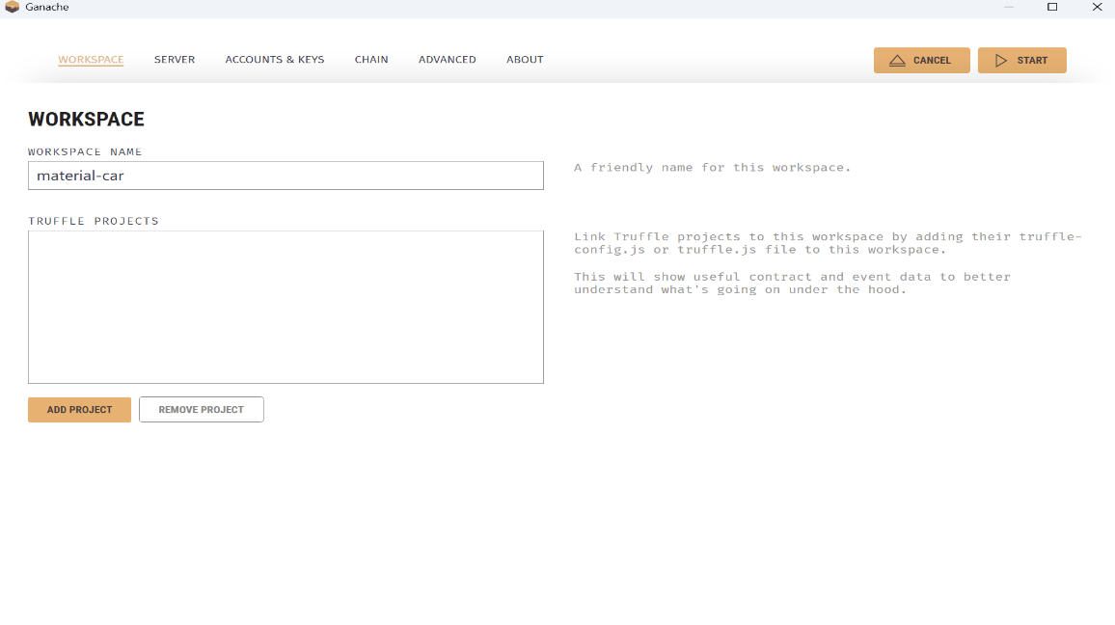Select the Advanced tab
This screenshot has width=1115, height=625.
click(x=448, y=60)
